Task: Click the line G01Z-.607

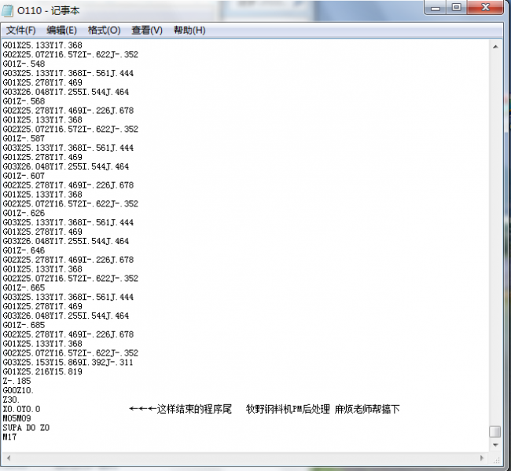Action: tap(24, 176)
